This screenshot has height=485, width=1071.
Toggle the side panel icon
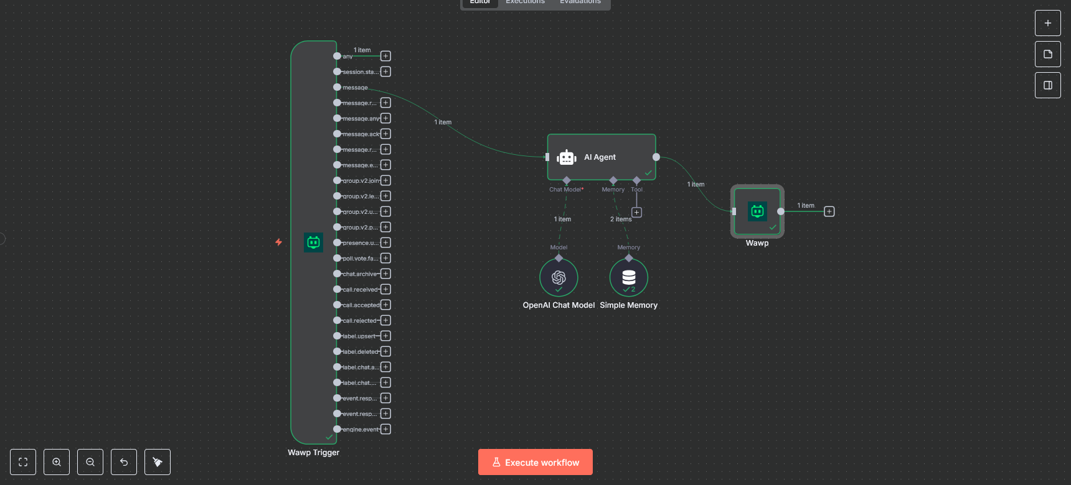1047,85
